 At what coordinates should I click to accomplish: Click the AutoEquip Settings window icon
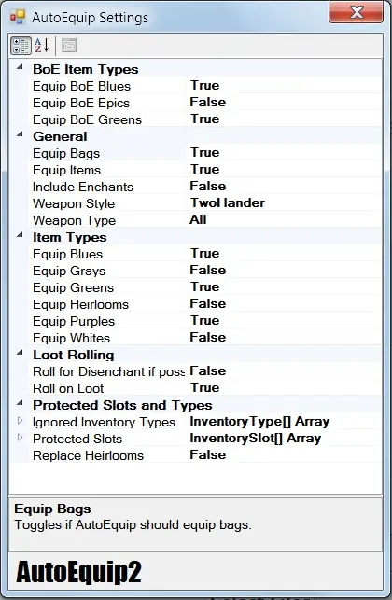coord(18,17)
